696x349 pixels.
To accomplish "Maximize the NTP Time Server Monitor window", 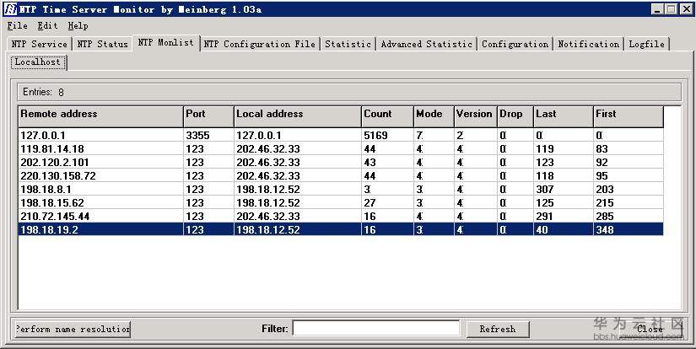I will 671,9.
